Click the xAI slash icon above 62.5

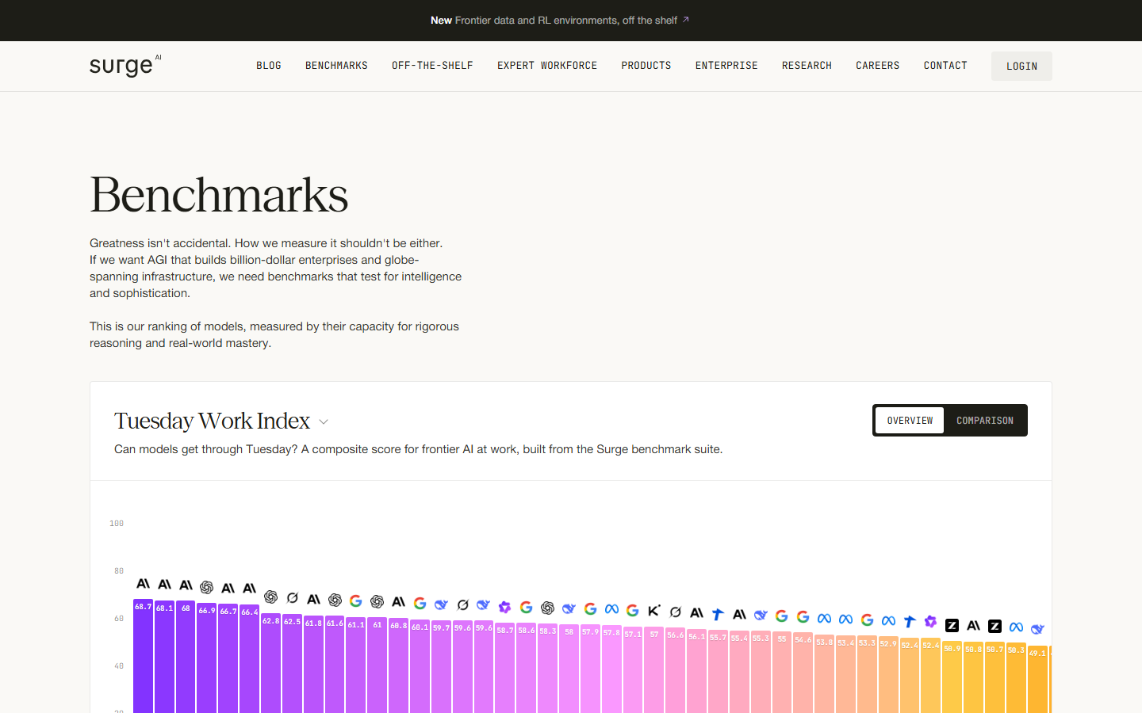293,598
